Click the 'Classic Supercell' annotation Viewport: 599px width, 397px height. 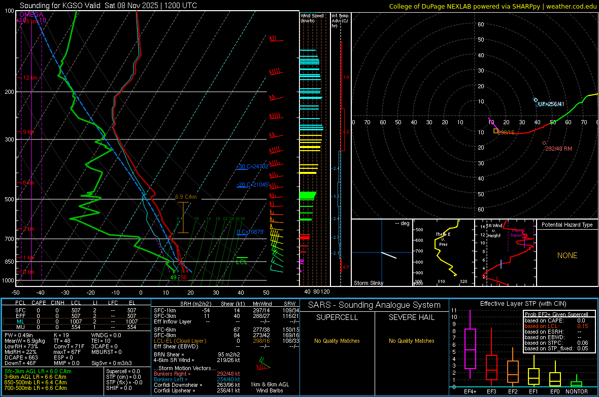point(519,233)
